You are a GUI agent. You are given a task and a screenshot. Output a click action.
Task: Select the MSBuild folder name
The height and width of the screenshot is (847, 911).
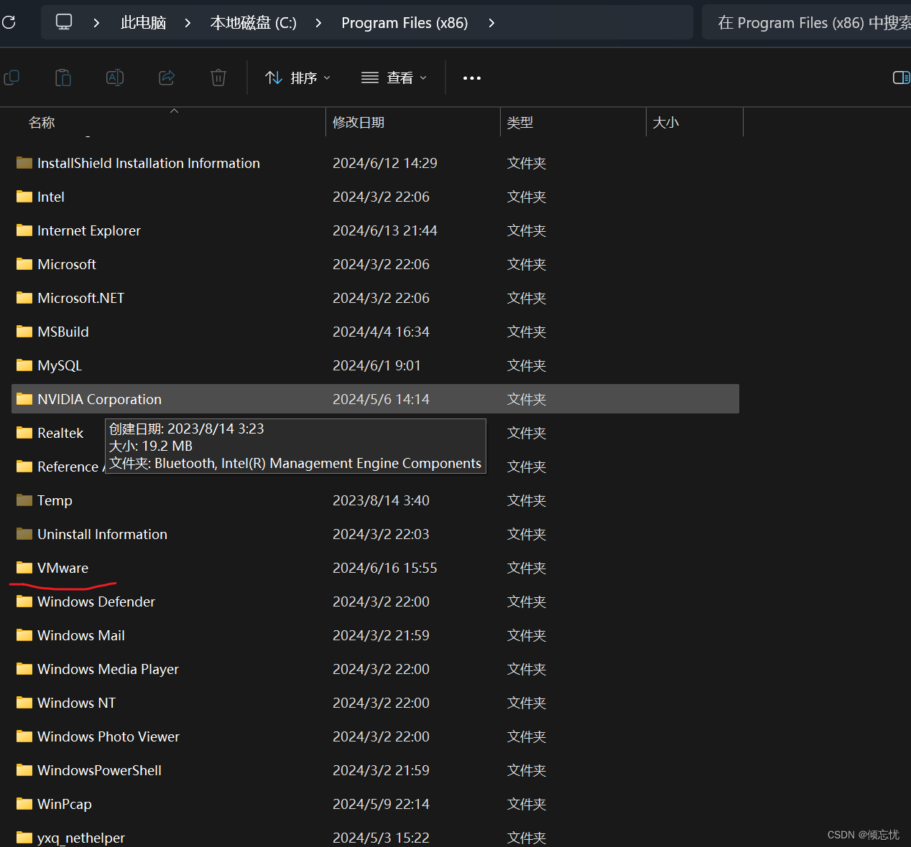click(x=63, y=332)
